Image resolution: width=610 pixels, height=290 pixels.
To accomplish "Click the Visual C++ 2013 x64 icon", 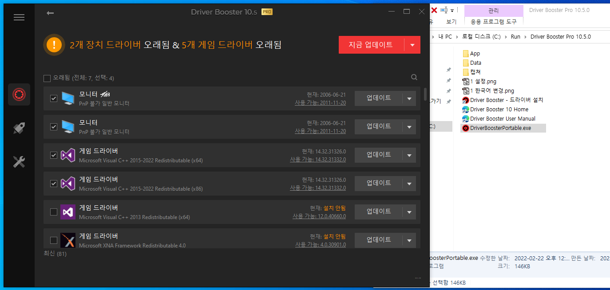I will tap(68, 212).
